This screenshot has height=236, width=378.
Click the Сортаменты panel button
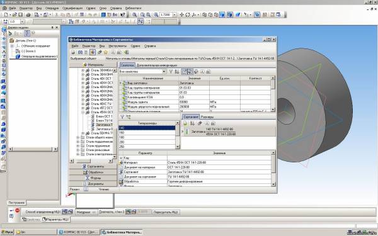click(93, 167)
